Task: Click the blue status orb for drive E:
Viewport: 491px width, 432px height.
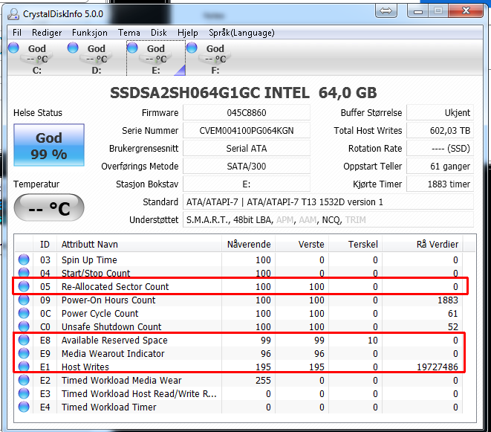Action: (132, 48)
